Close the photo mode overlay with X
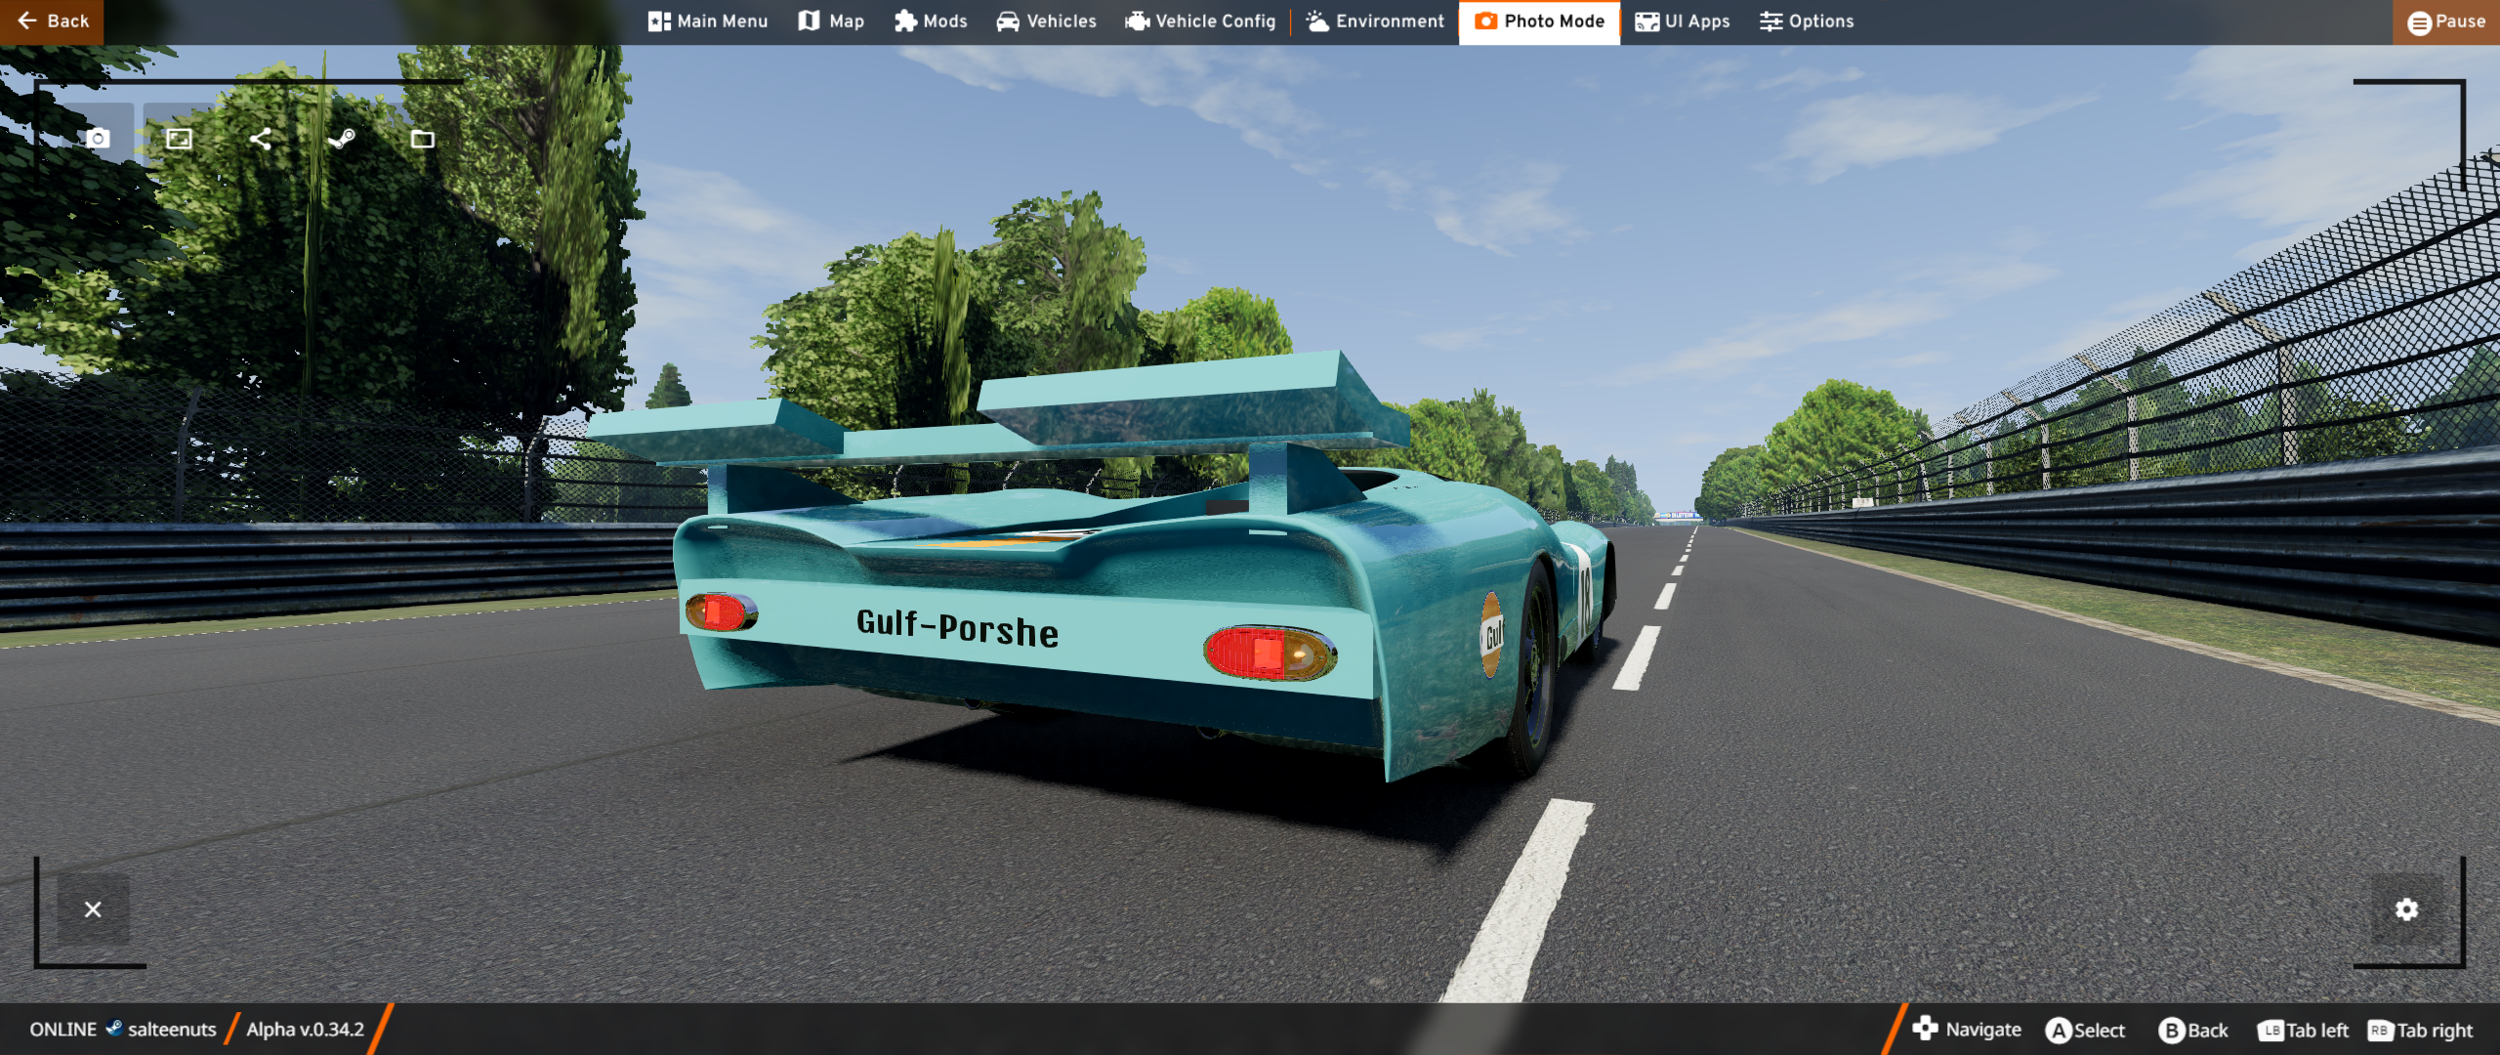Viewport: 2500px width, 1055px height. tap(93, 909)
